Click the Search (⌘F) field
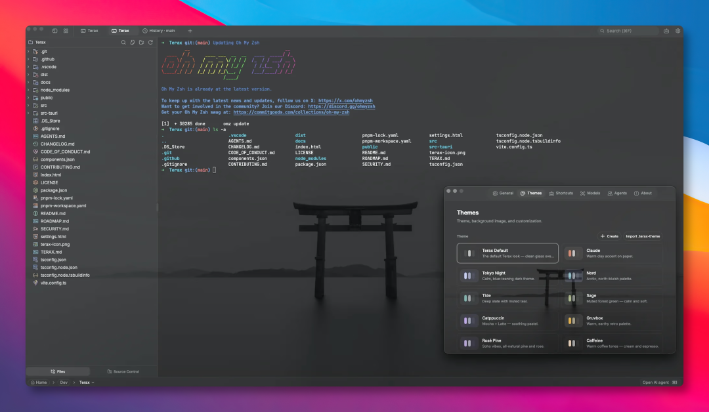709x412 pixels. tap(628, 31)
